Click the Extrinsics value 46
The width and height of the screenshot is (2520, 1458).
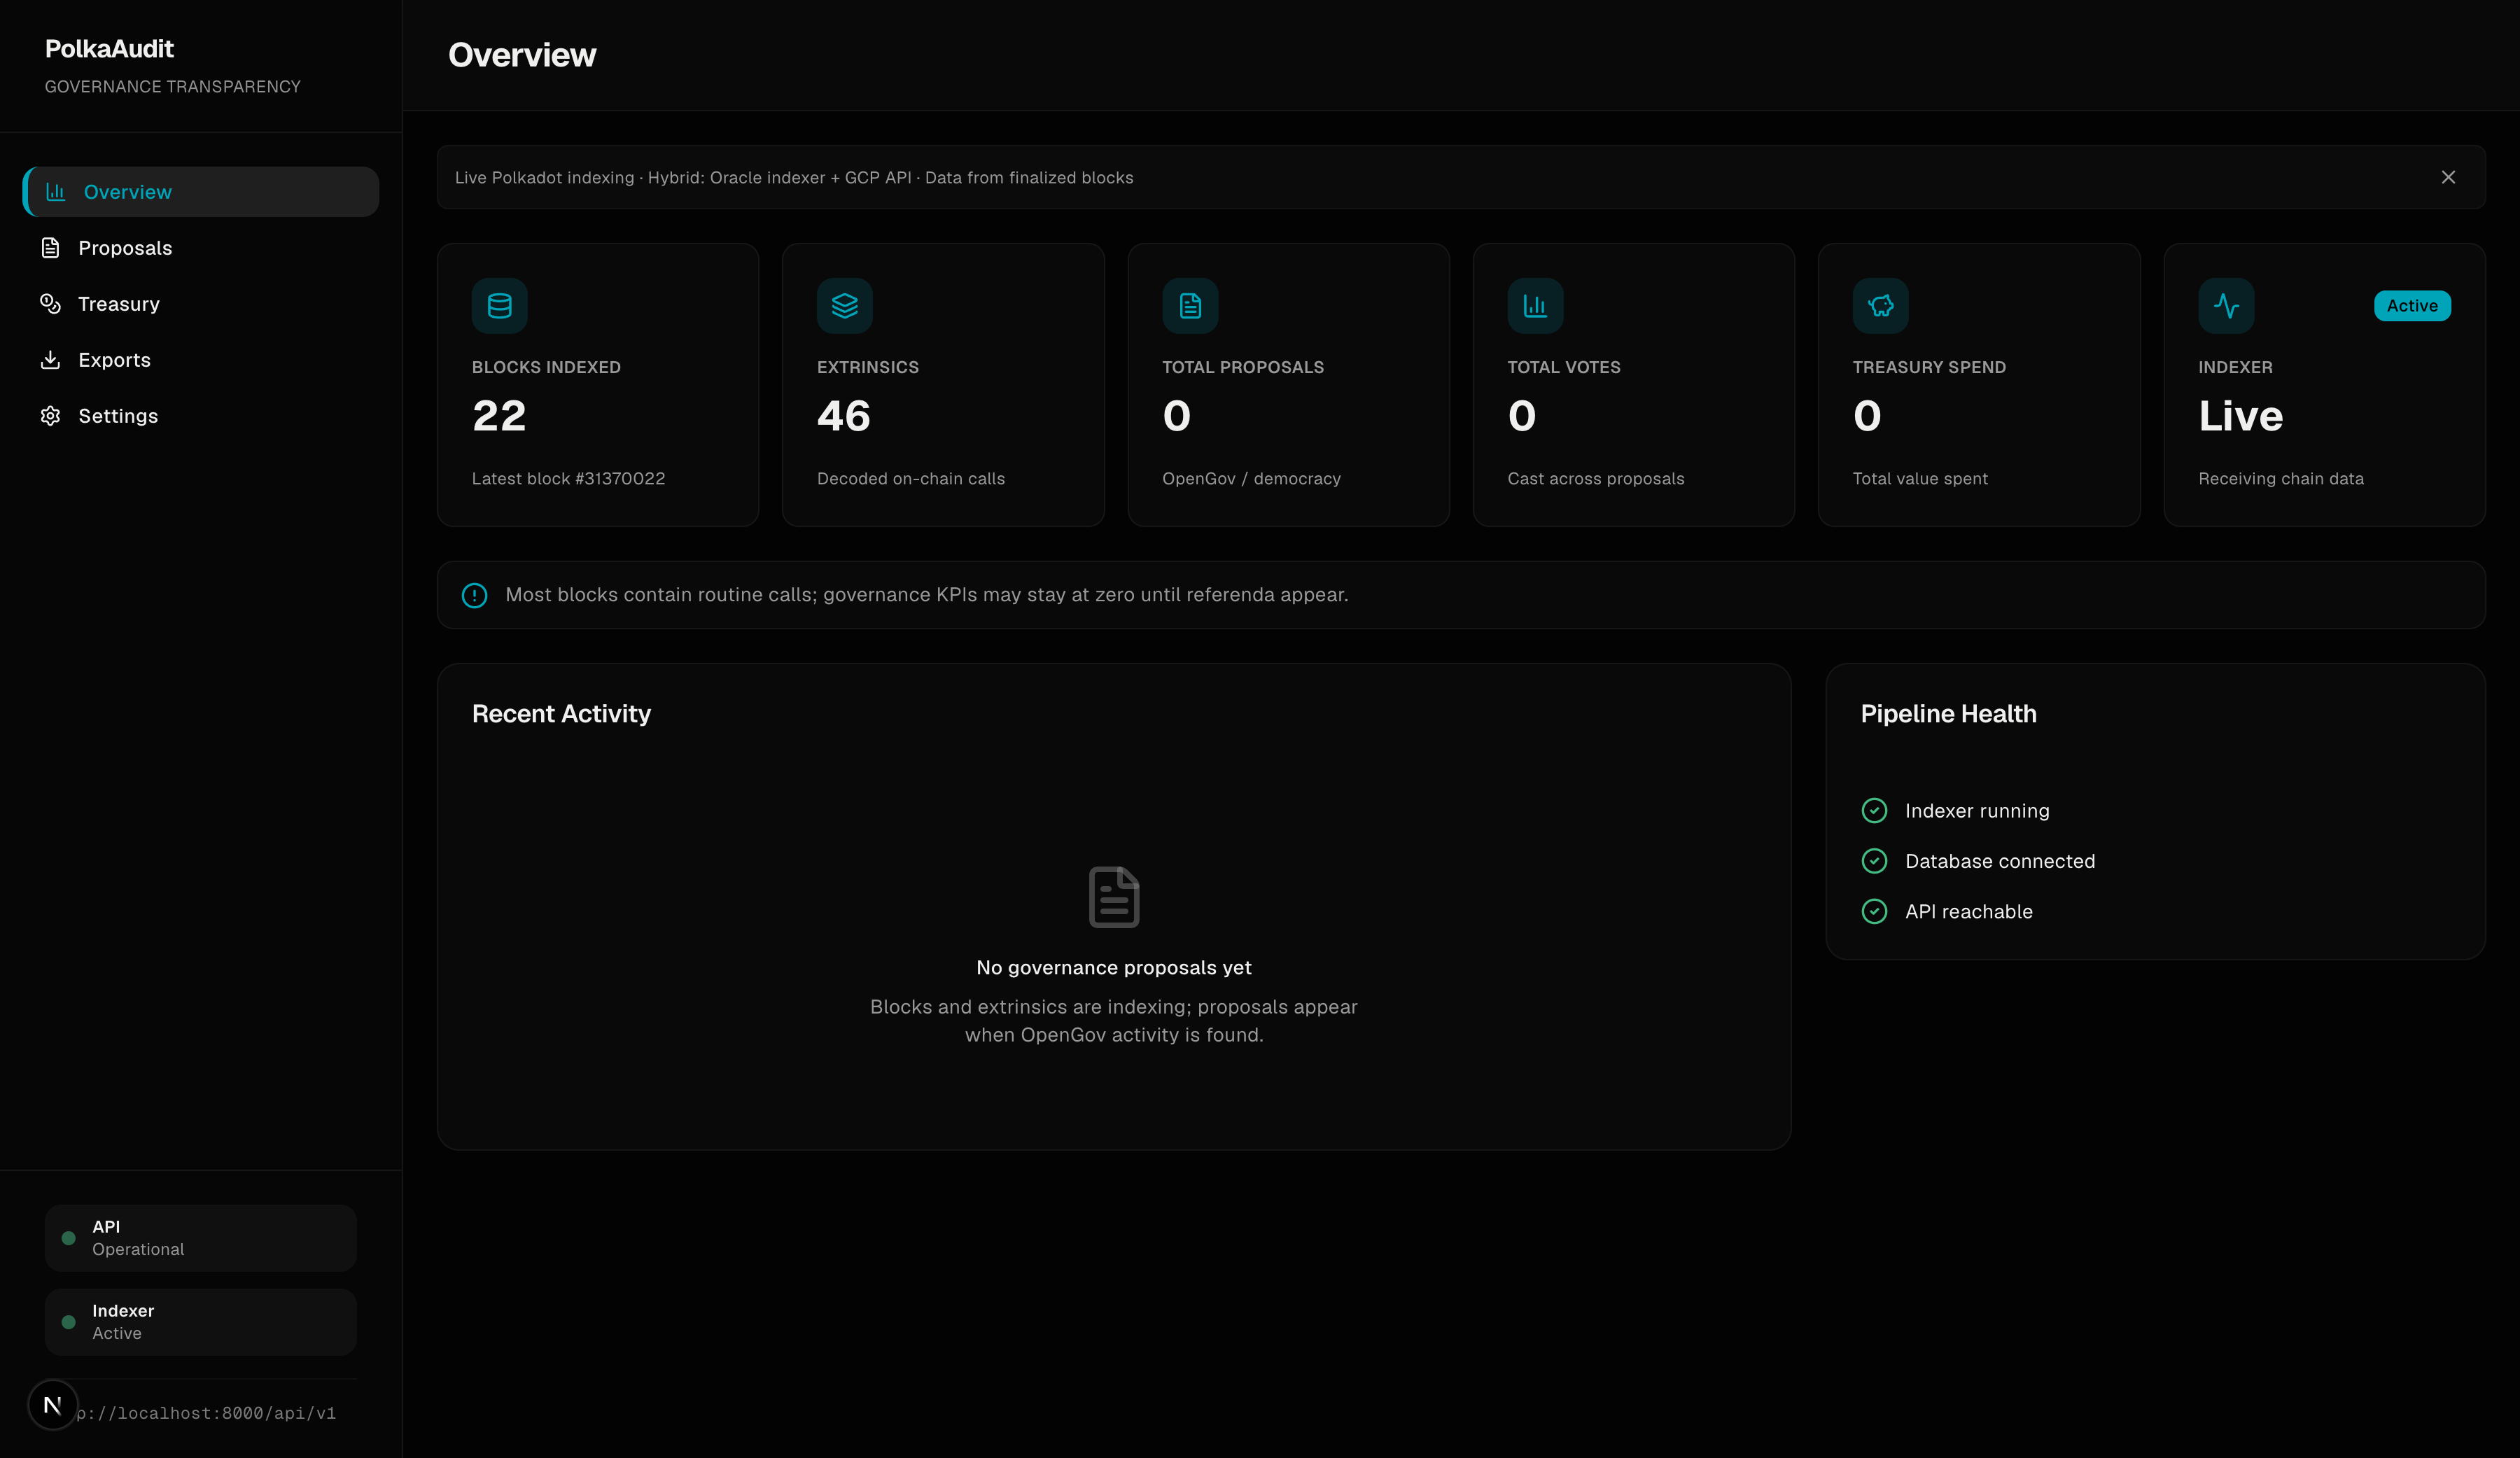coord(844,416)
